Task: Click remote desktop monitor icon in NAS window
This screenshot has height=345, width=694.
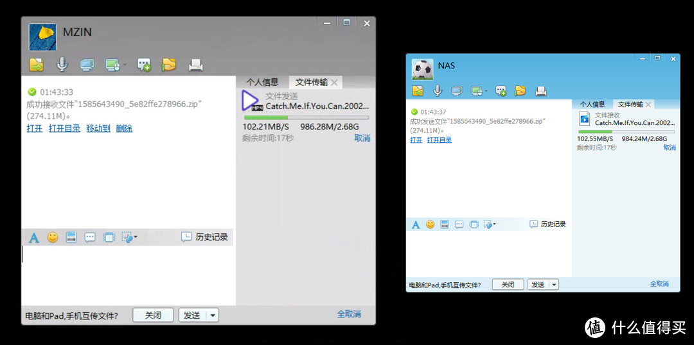Action: pyautogui.click(x=457, y=91)
